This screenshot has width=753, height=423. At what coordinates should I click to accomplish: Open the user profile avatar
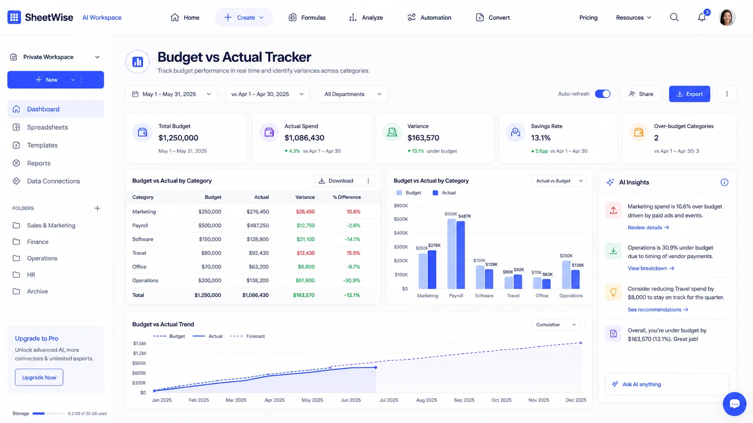pos(727,18)
